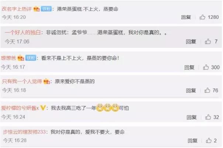Reply to 一个好人的独白's comment
This screenshot has height=148, width=223.
(191, 41)
